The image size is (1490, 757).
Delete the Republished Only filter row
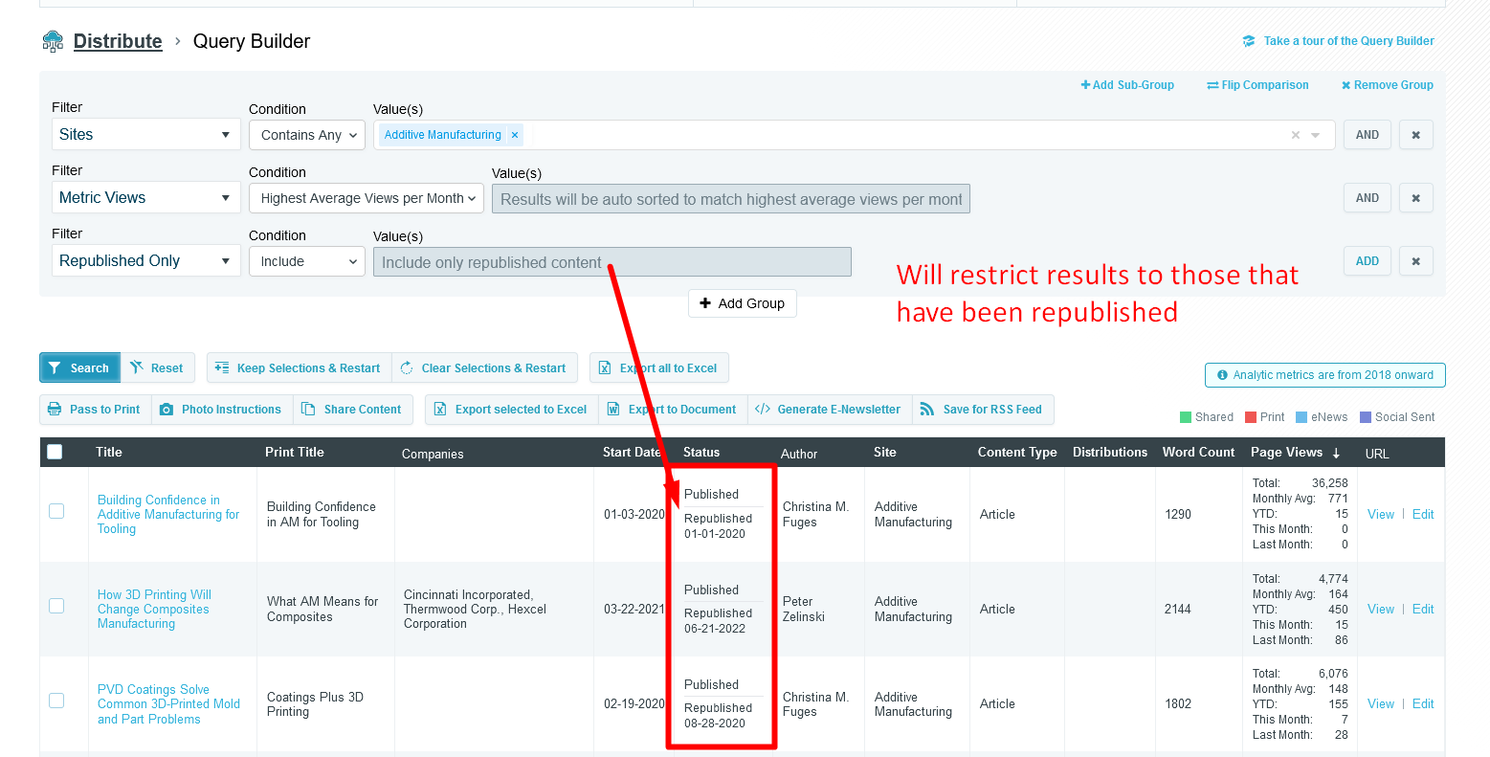1415,261
